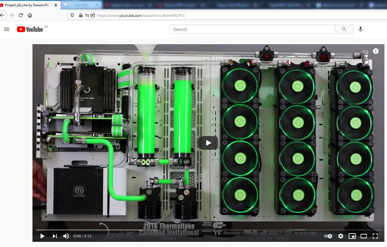Open the YouTube guide hamburger menu
Screen dimensions: 387x247
click(7, 29)
